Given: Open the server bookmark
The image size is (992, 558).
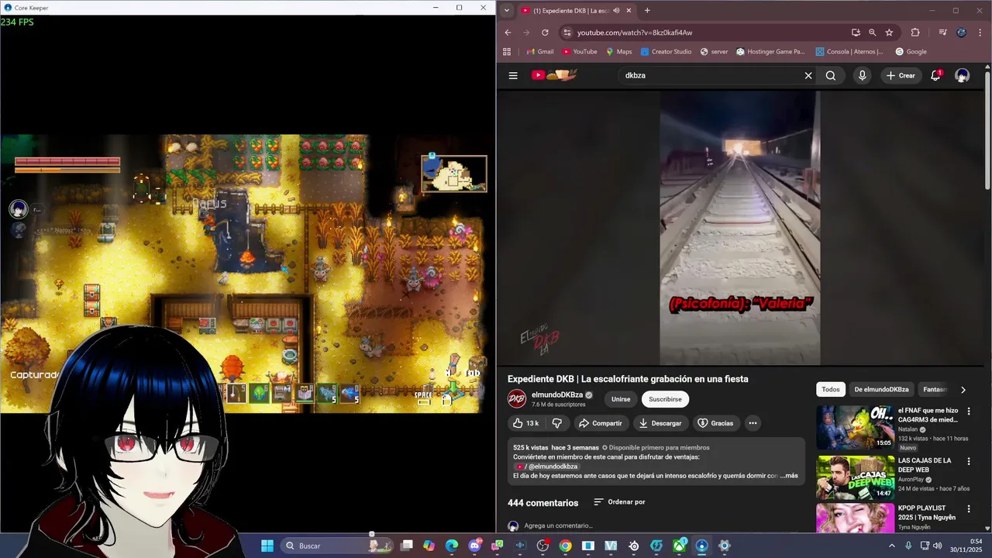Looking at the screenshot, I should (x=714, y=52).
